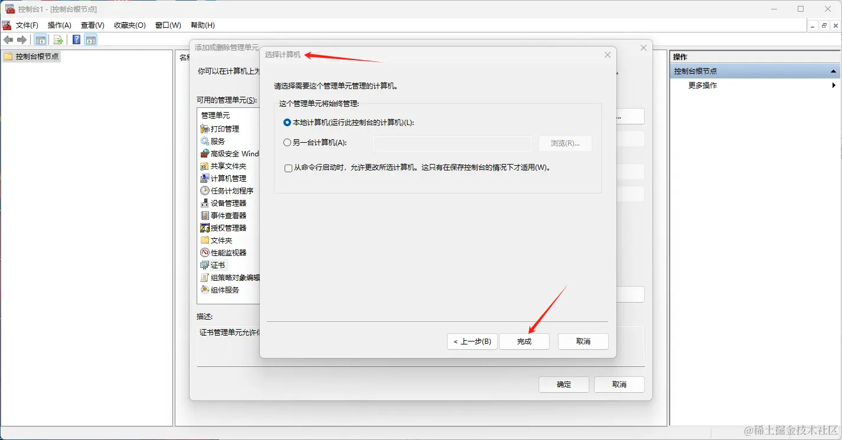The width and height of the screenshot is (842, 440).
Task: Open the 查看(V) menu
Action: 93,25
